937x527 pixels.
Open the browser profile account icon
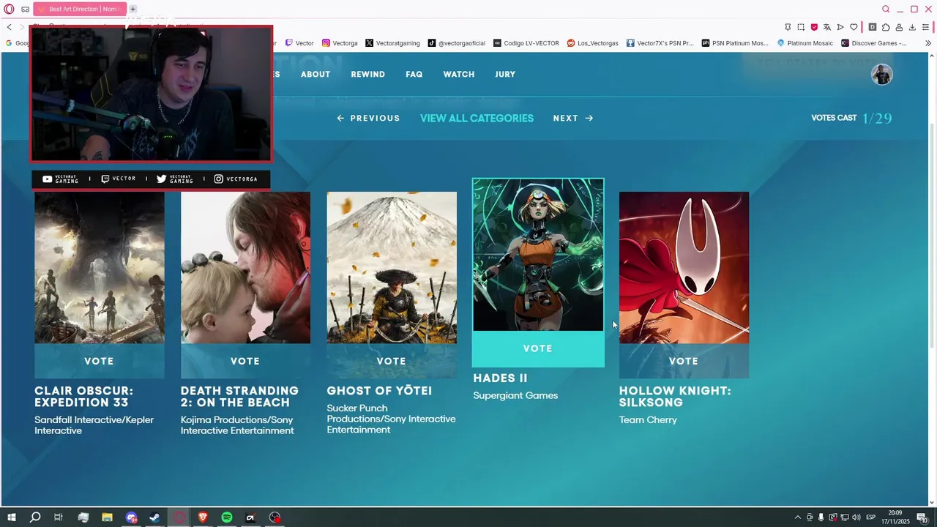coord(899,27)
